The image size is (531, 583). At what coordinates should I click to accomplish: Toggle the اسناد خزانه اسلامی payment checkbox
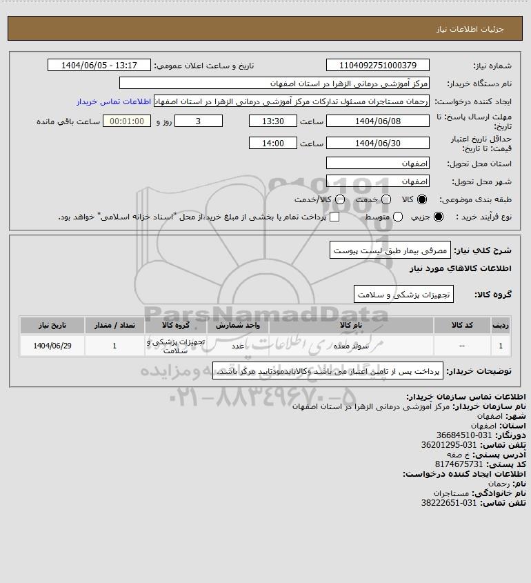tap(334, 217)
